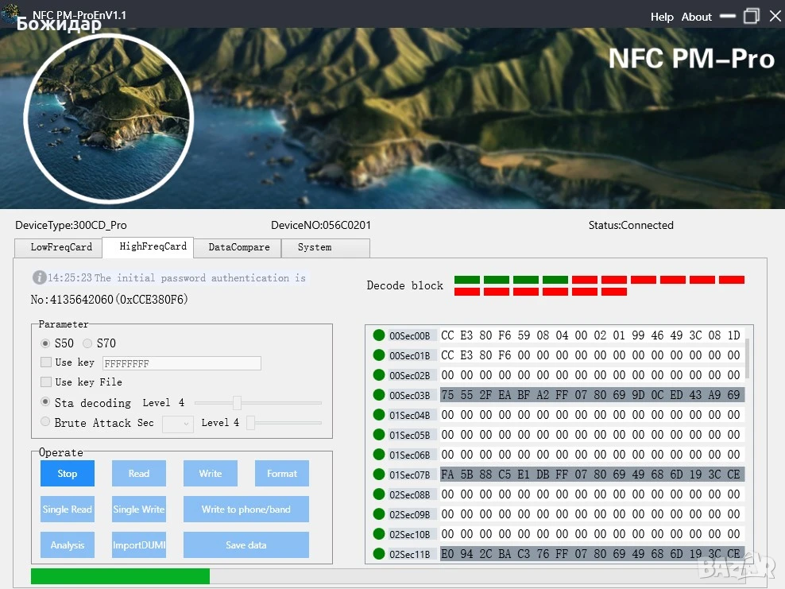Click Write to phone/band button
Screen dimensions: 785x589
pos(246,510)
